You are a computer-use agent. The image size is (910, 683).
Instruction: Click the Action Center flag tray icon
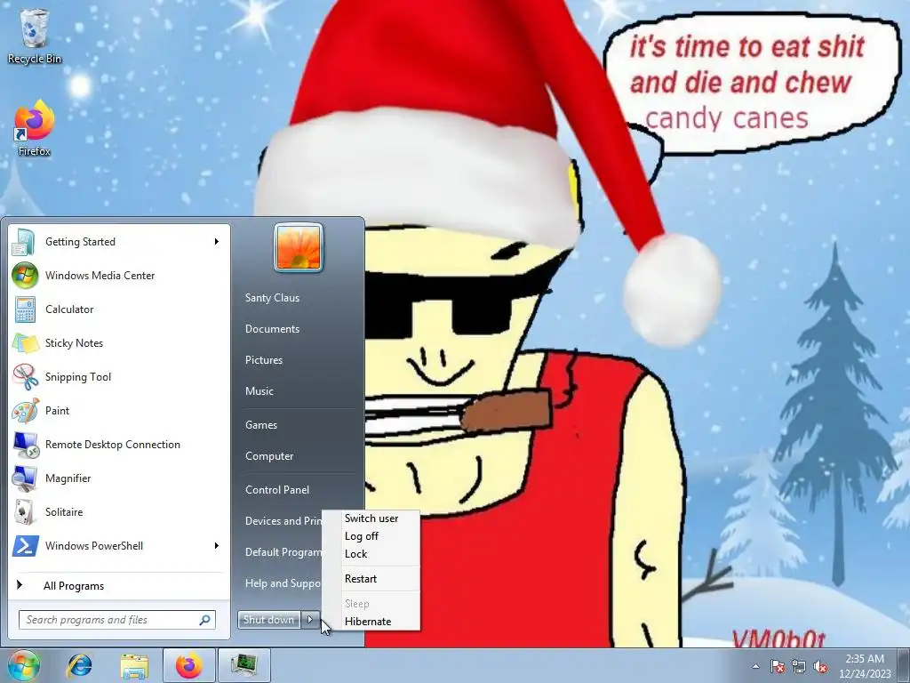777,666
